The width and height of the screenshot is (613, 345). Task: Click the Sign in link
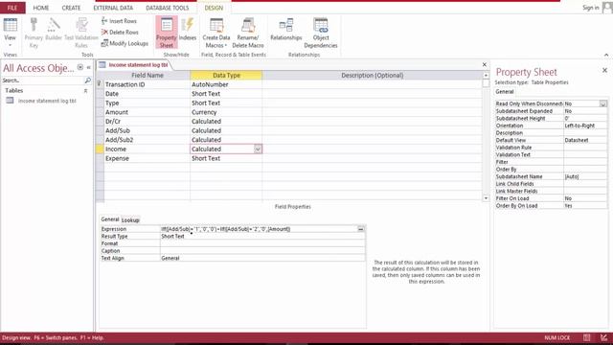pos(590,8)
